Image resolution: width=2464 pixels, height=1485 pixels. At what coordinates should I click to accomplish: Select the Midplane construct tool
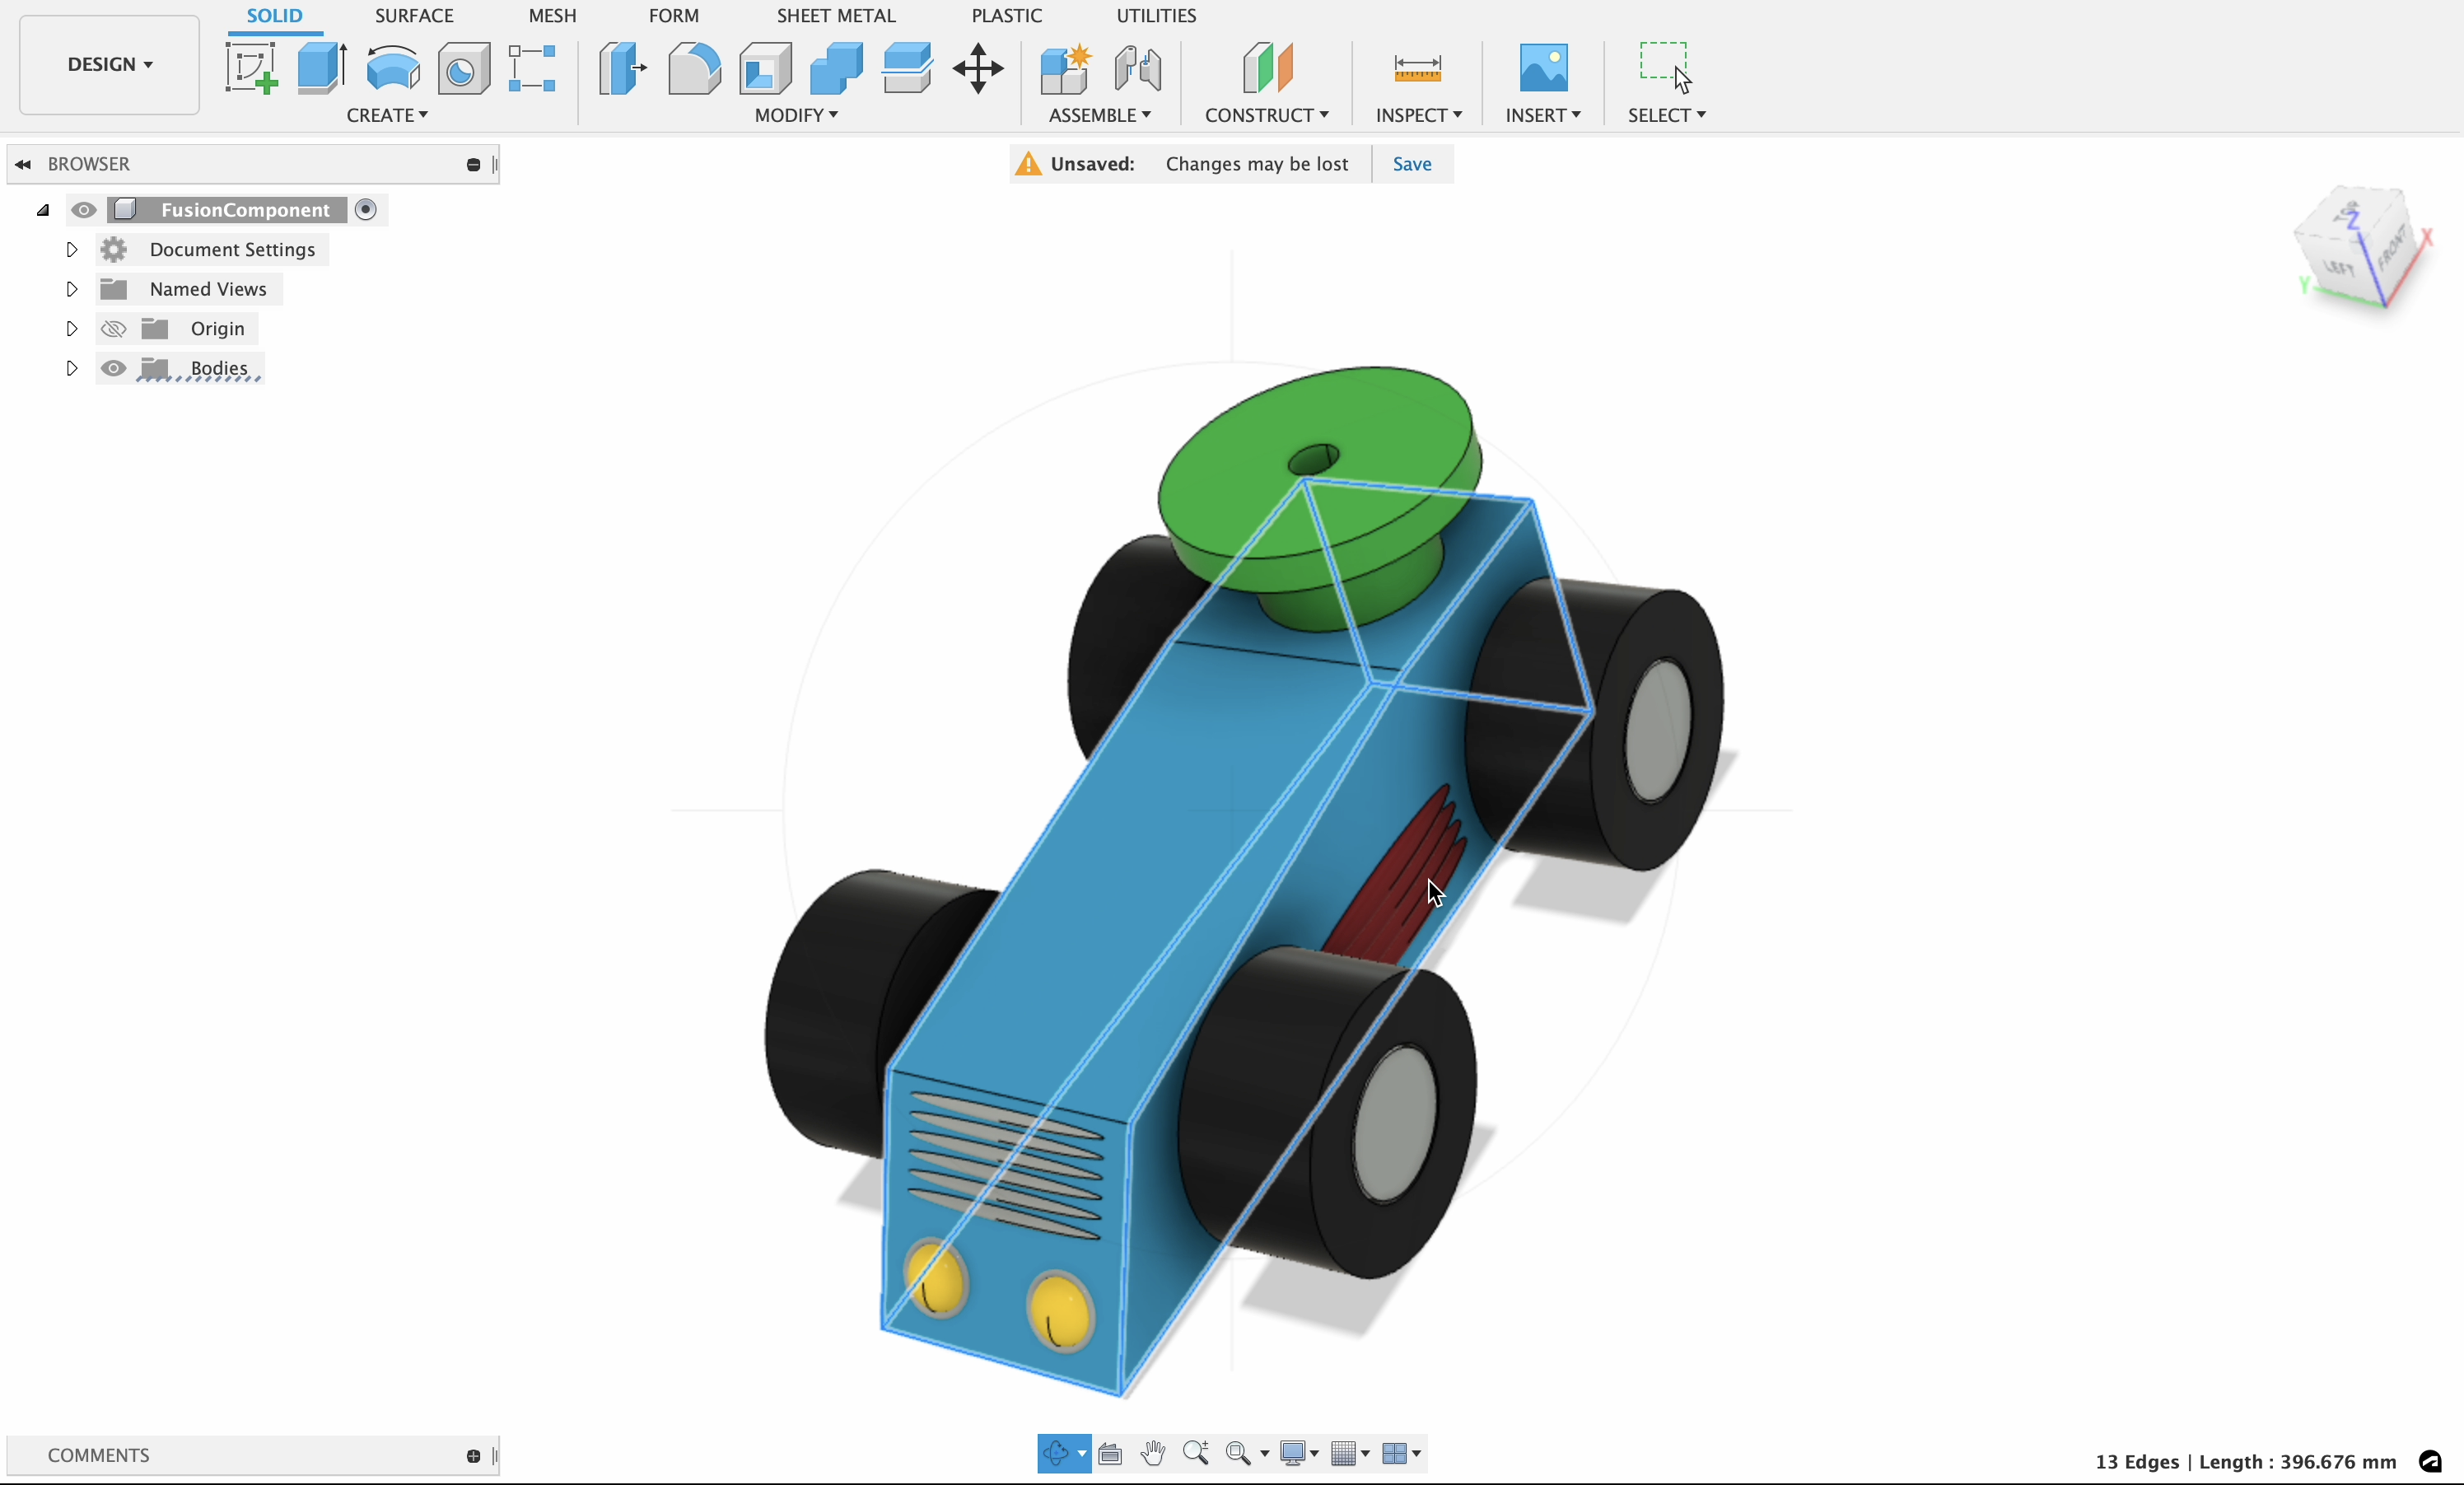(1268, 68)
